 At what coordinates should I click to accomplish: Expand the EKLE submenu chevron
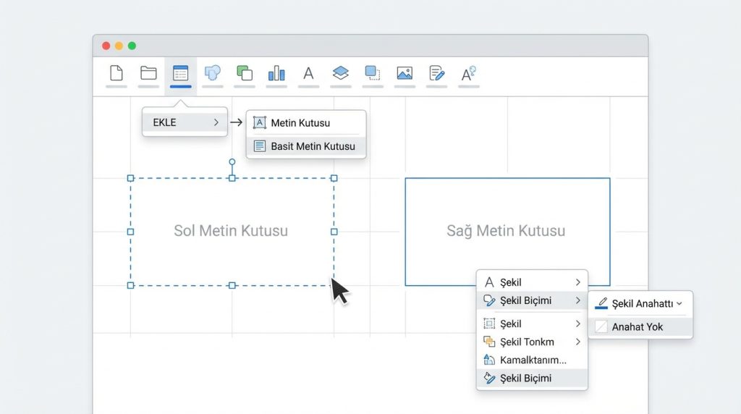pos(216,122)
